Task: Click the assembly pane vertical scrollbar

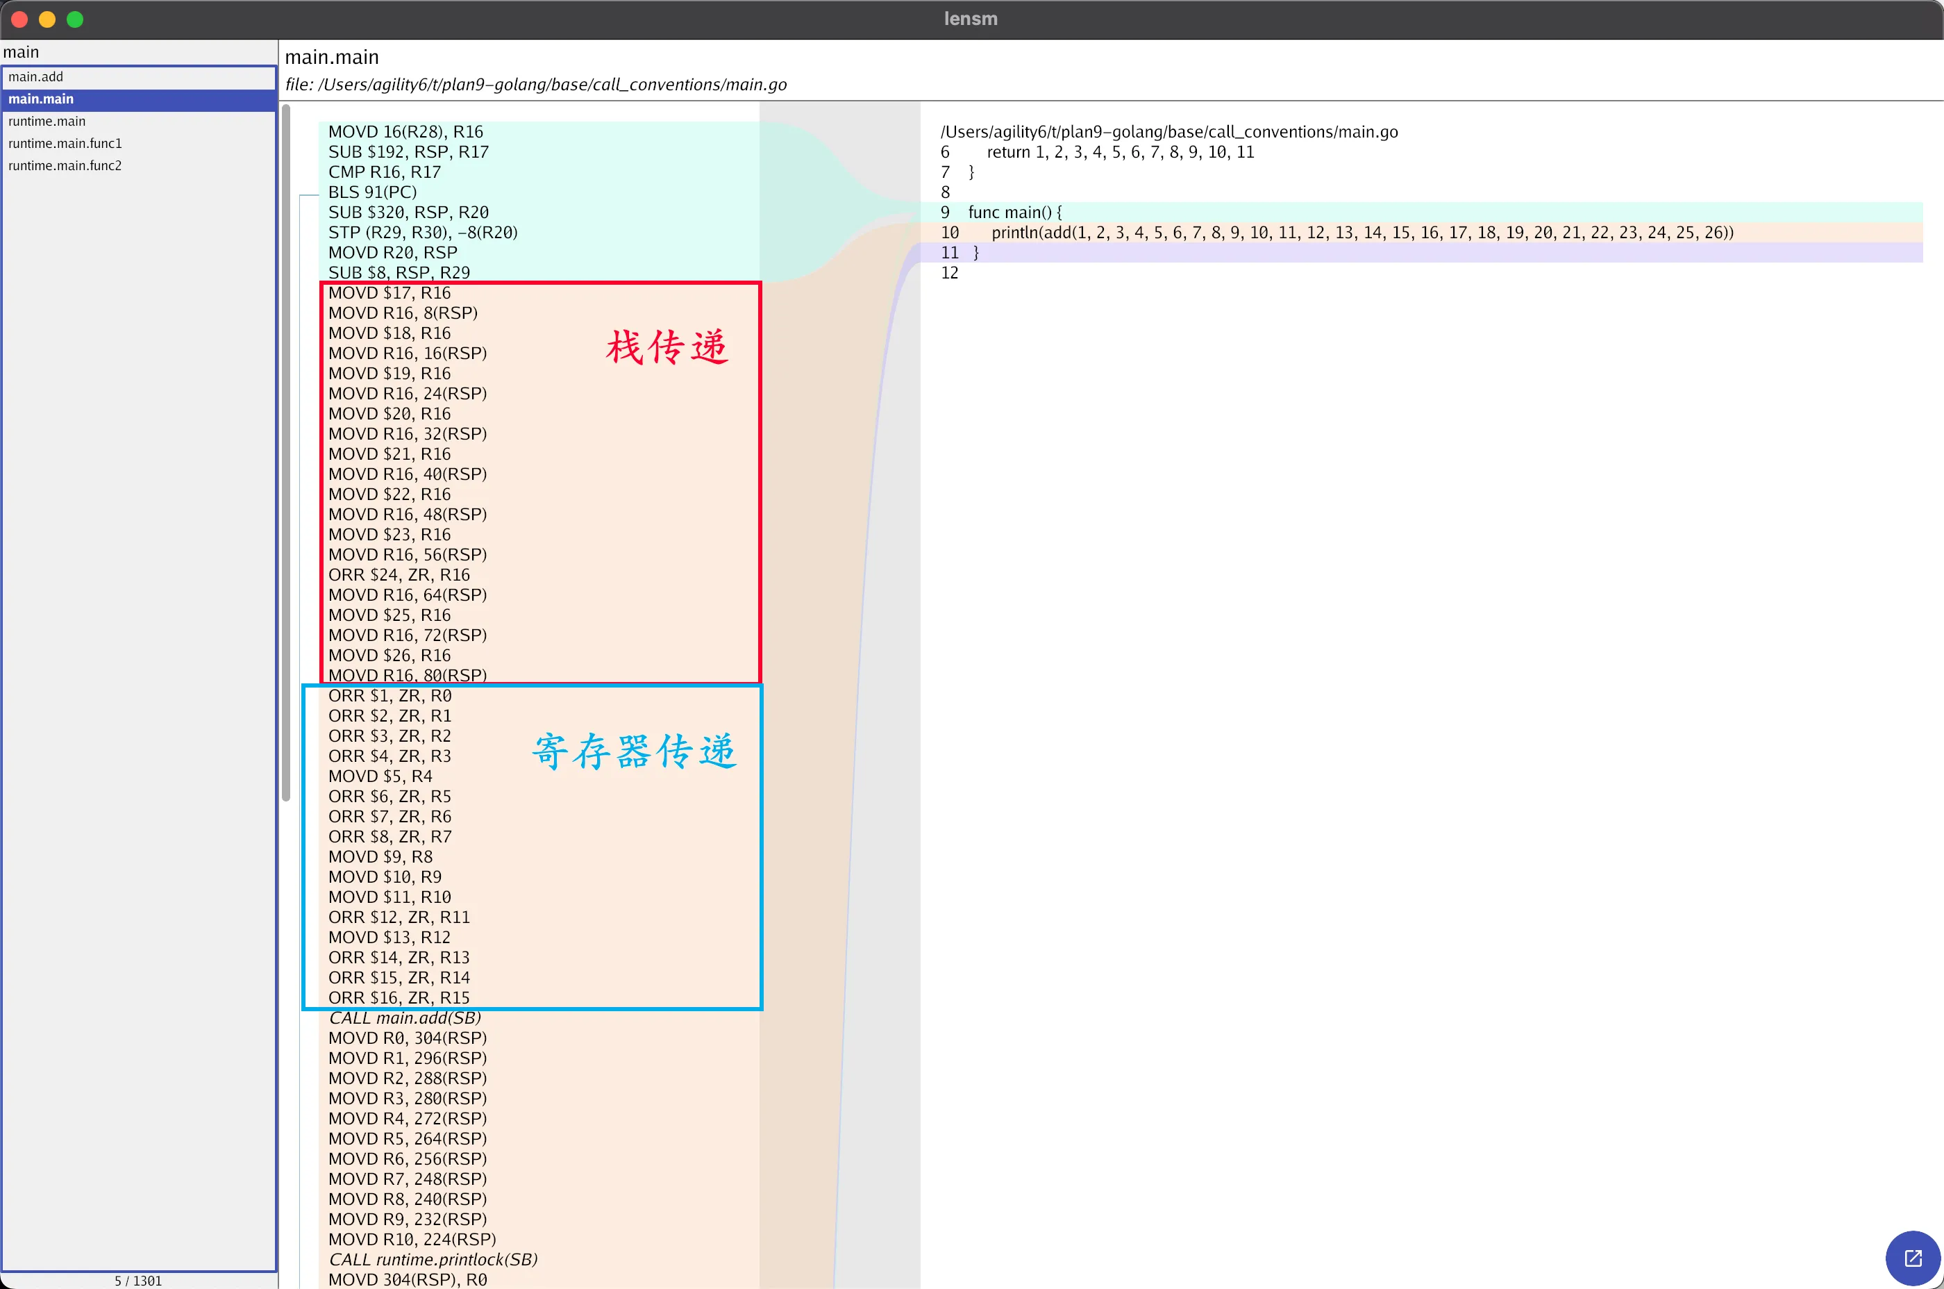Action: coord(286,452)
